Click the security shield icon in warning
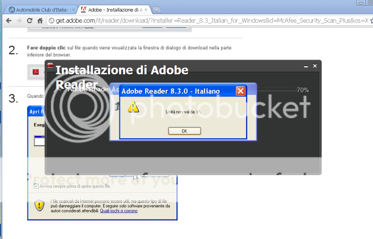The width and height of the screenshot is (373, 239). pos(40,205)
